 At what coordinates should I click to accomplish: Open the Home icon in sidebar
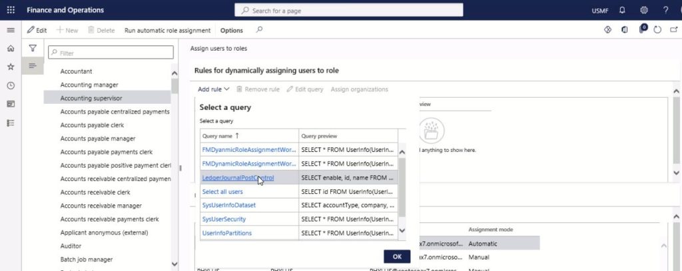click(x=11, y=49)
